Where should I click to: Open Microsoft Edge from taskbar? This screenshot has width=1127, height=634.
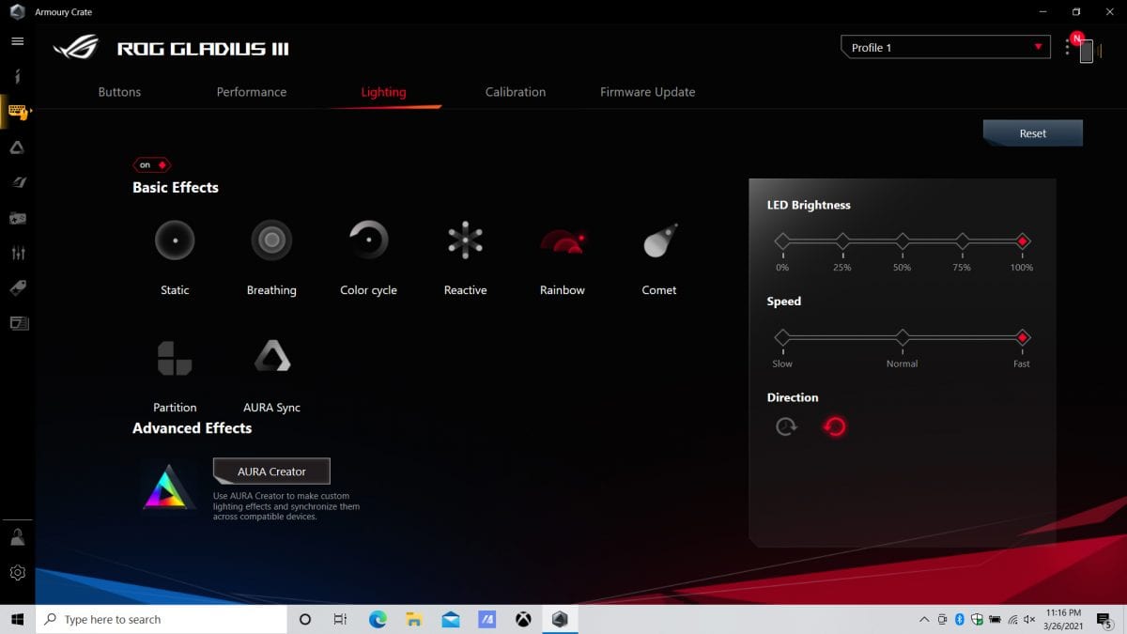(378, 619)
